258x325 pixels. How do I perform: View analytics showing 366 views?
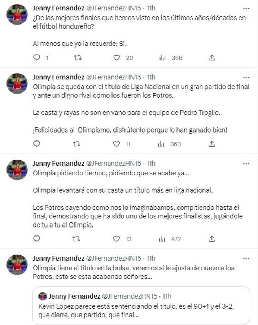(162, 57)
